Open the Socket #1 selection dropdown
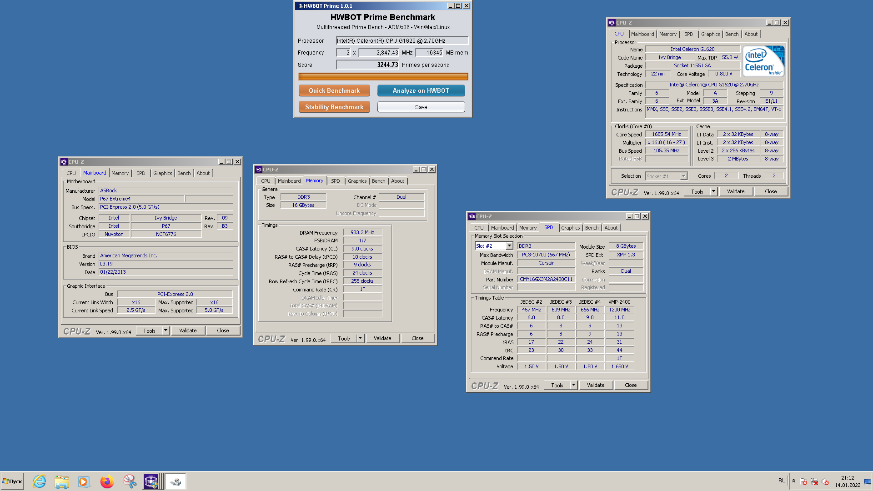 [x=683, y=176]
